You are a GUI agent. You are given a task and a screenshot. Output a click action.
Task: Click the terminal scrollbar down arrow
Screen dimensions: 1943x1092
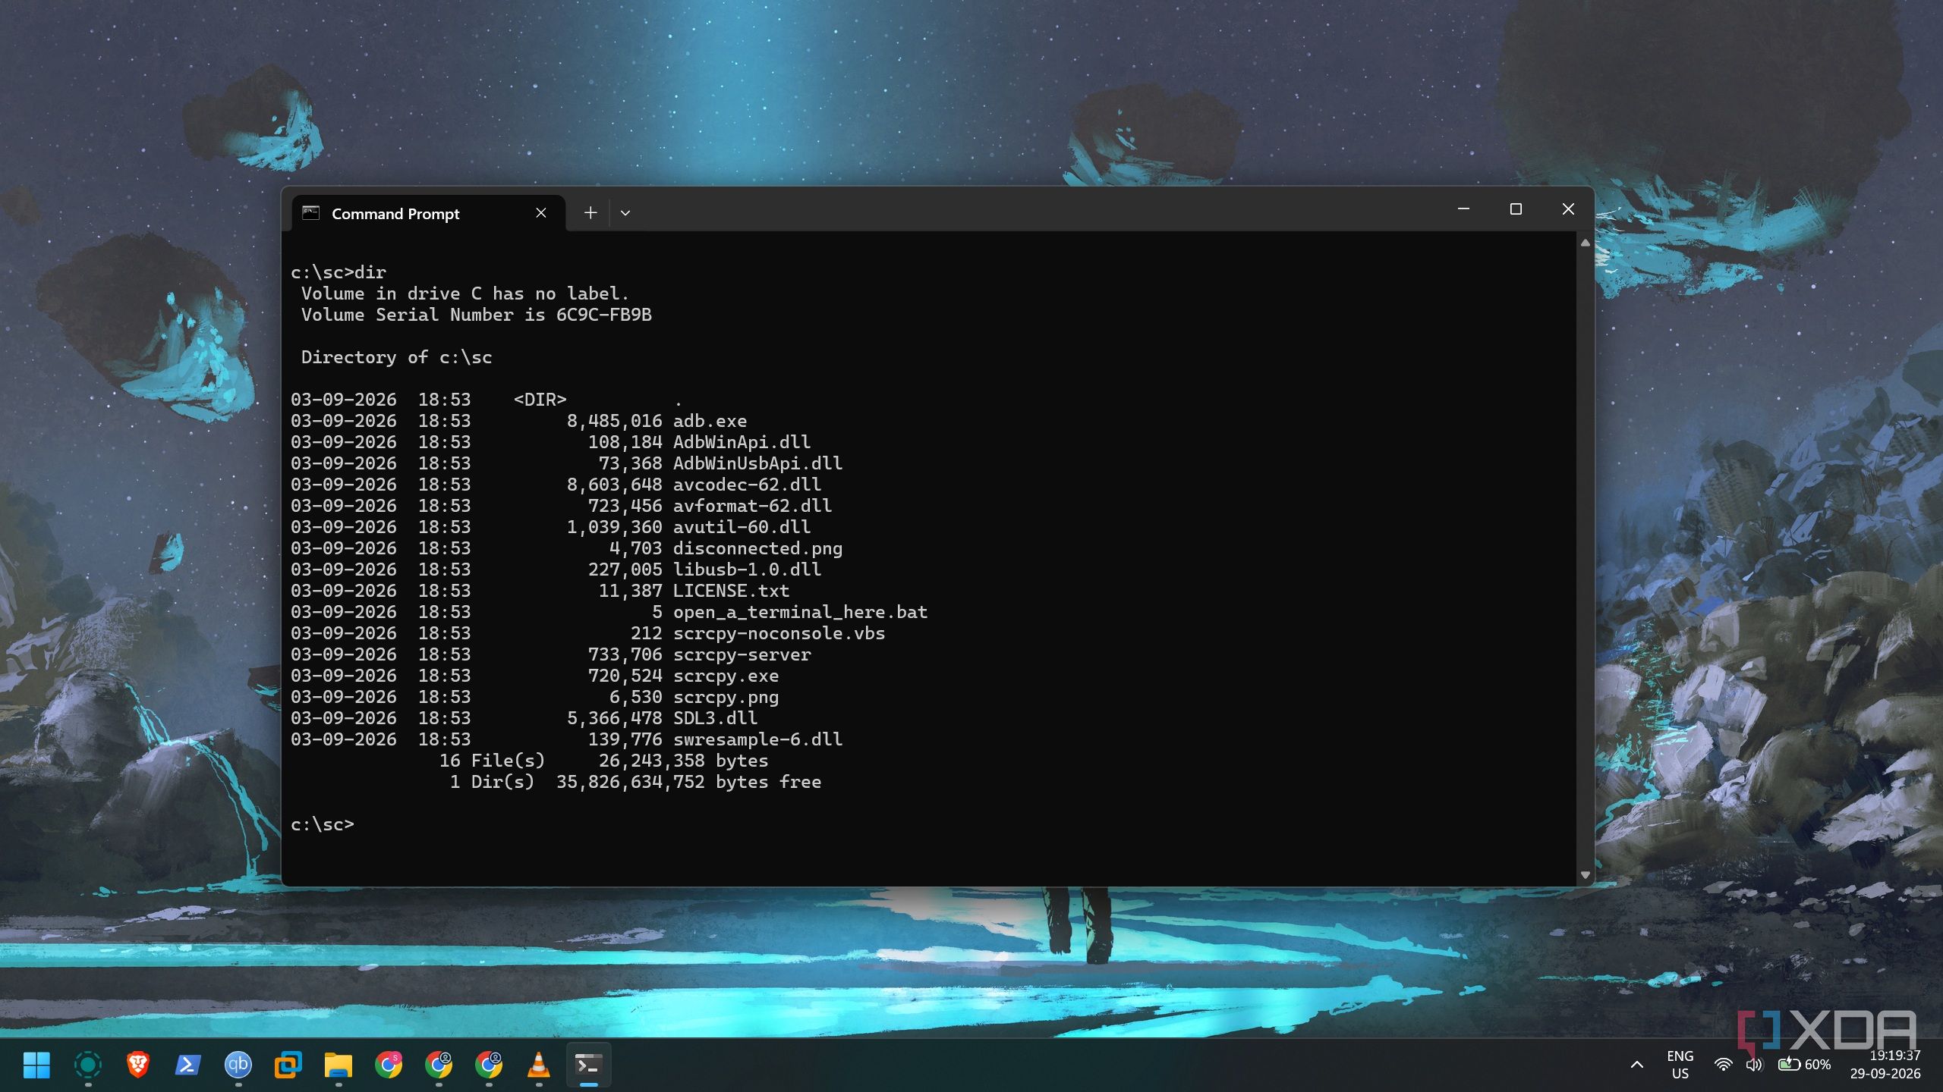(1585, 875)
